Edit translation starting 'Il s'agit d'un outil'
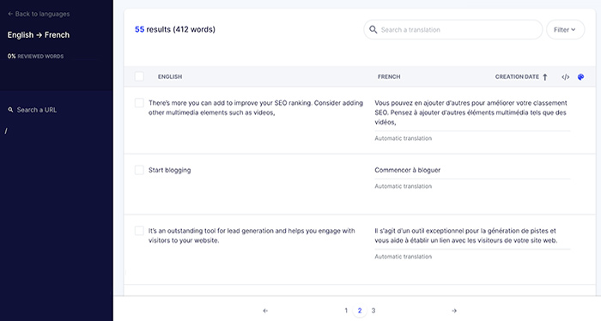The width and height of the screenshot is (601, 321). (465, 235)
